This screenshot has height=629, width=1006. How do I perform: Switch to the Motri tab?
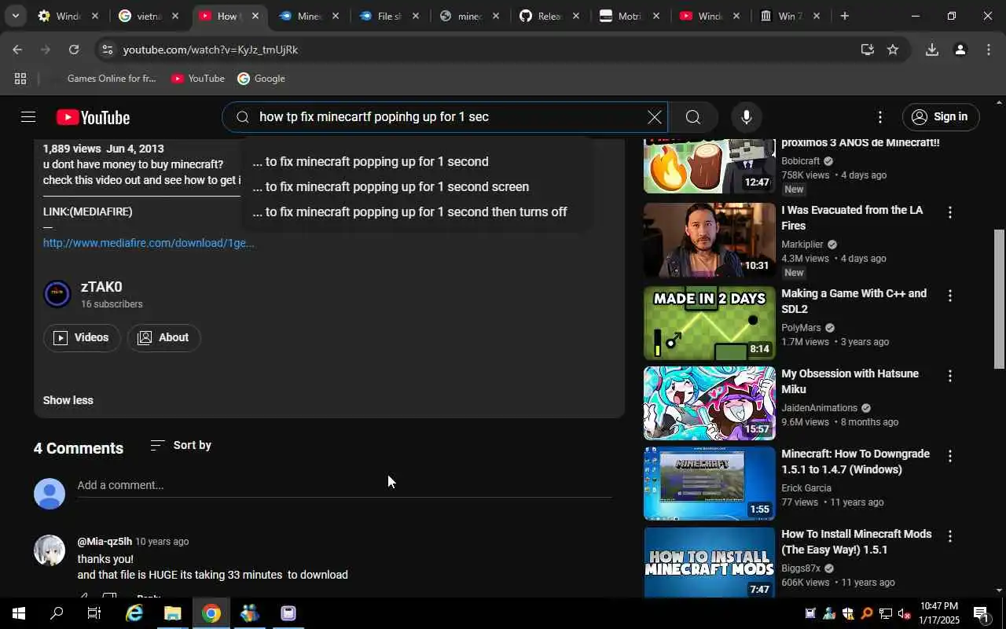click(629, 16)
